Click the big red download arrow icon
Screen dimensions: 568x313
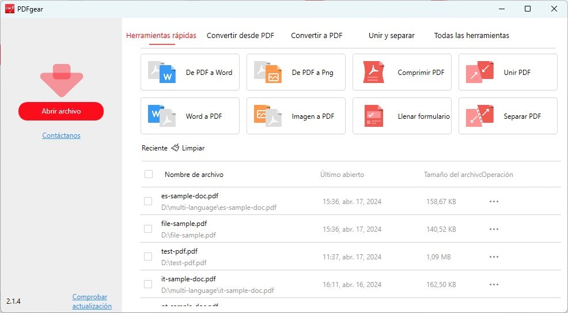62,80
